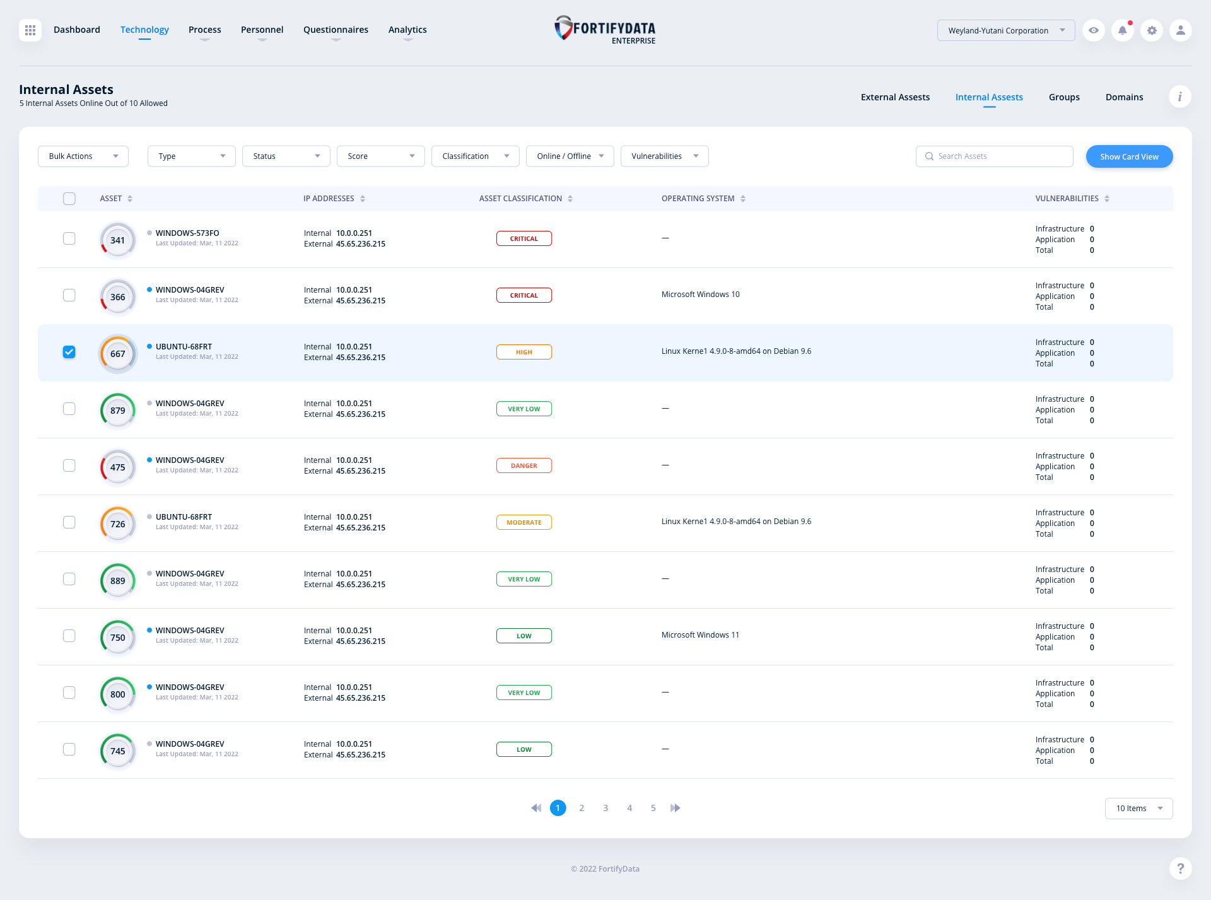This screenshot has width=1211, height=900.
Task: Open the user profile icon
Action: (x=1180, y=30)
